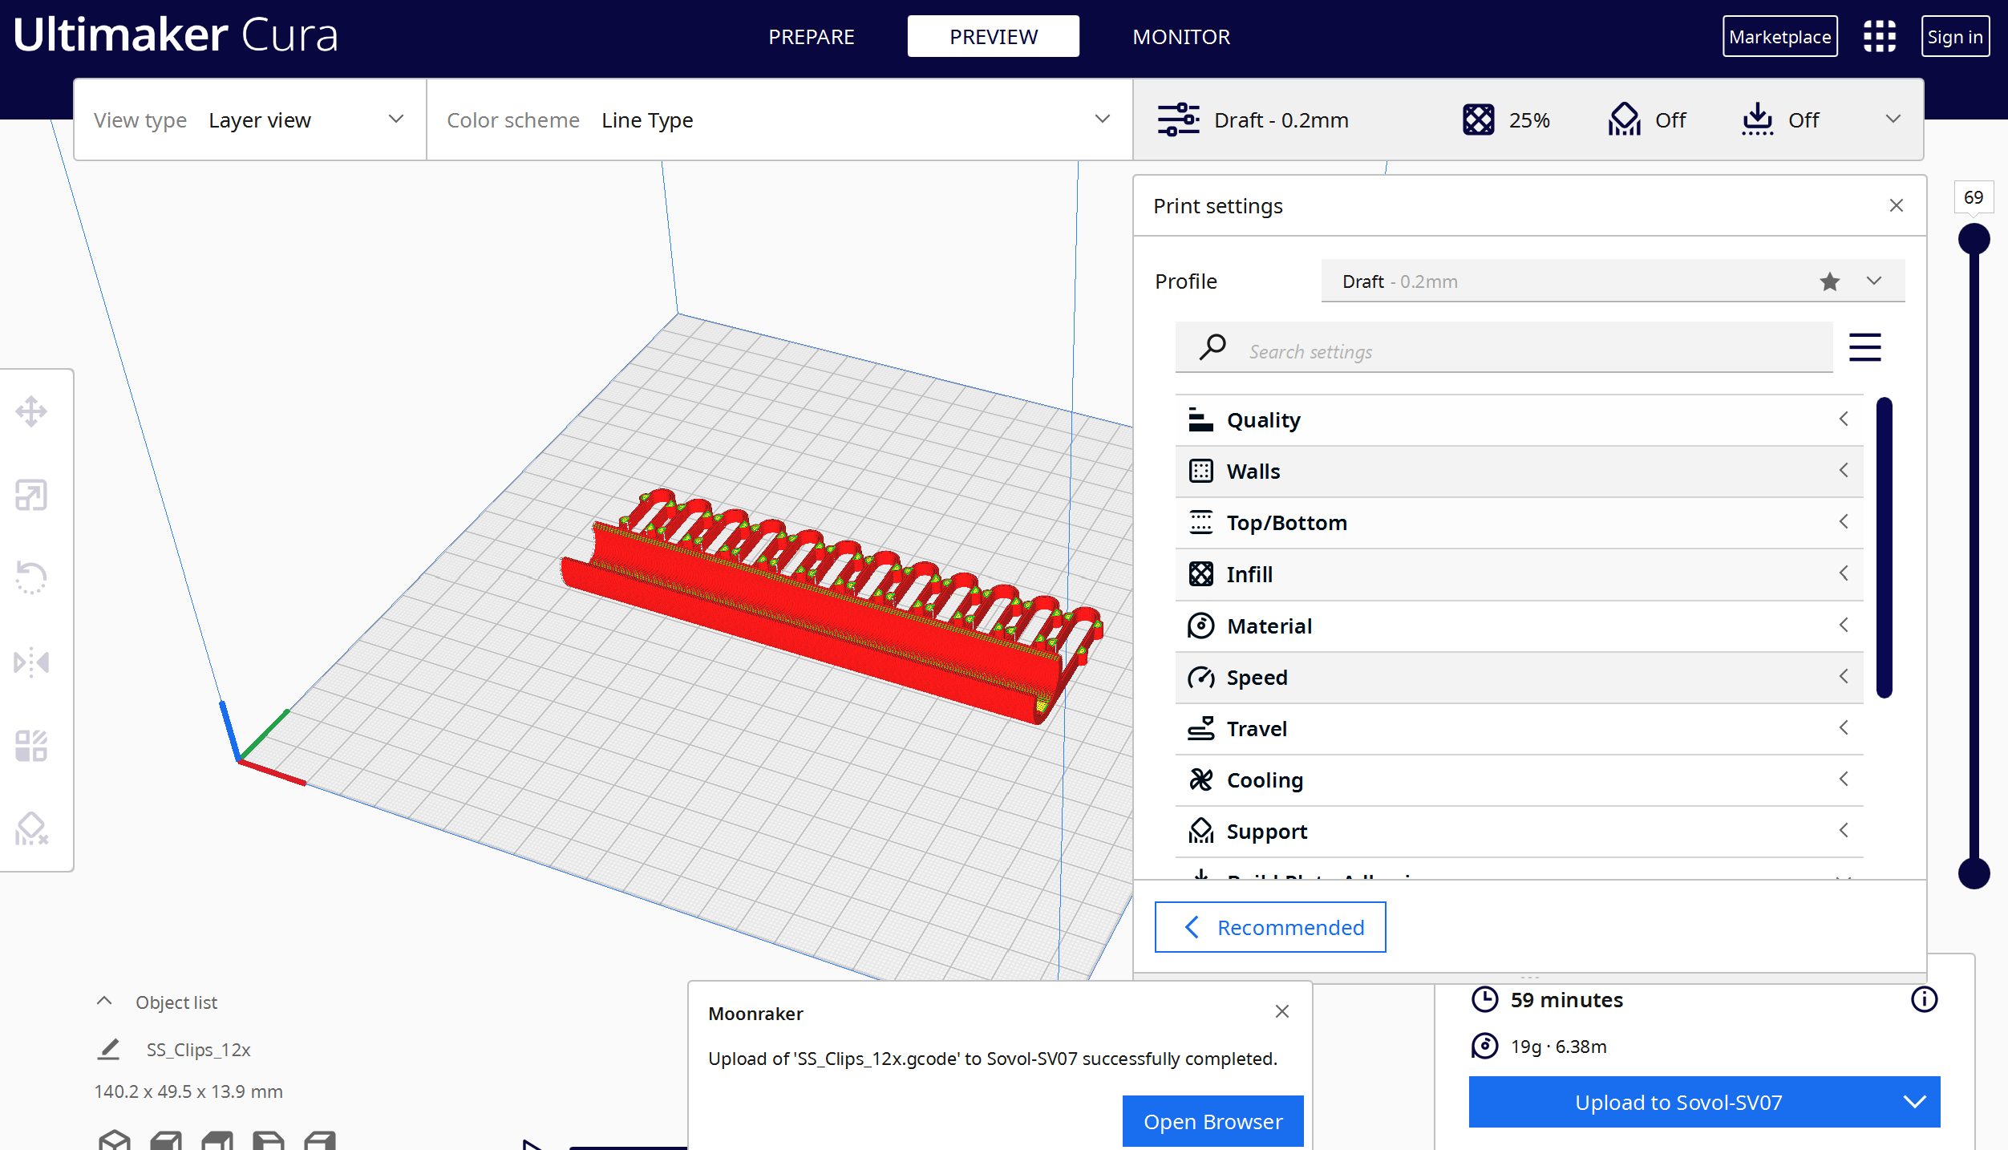Select the PREVIEW stage tab
This screenshot has height=1150, width=2008.
coord(993,37)
